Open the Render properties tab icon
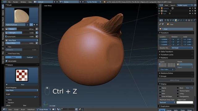The image size is (198, 111). click(165, 20)
